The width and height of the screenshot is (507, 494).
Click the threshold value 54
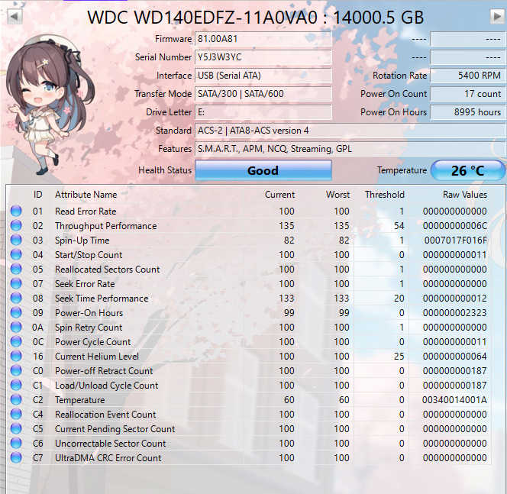click(399, 226)
